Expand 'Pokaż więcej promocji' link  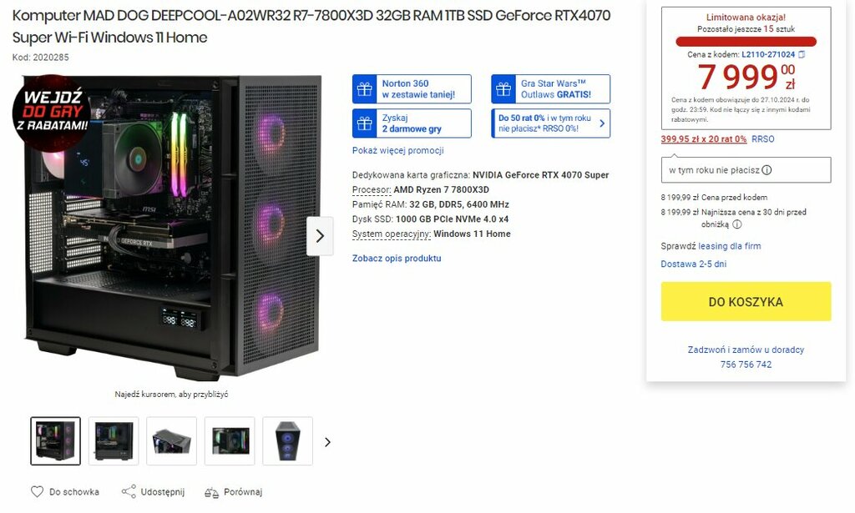point(397,150)
